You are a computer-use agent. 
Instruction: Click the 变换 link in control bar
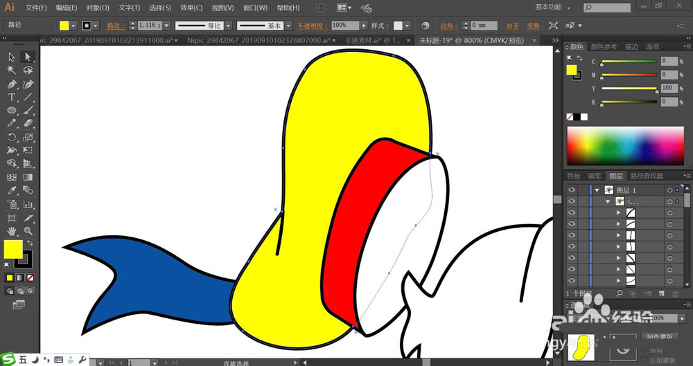(x=533, y=26)
